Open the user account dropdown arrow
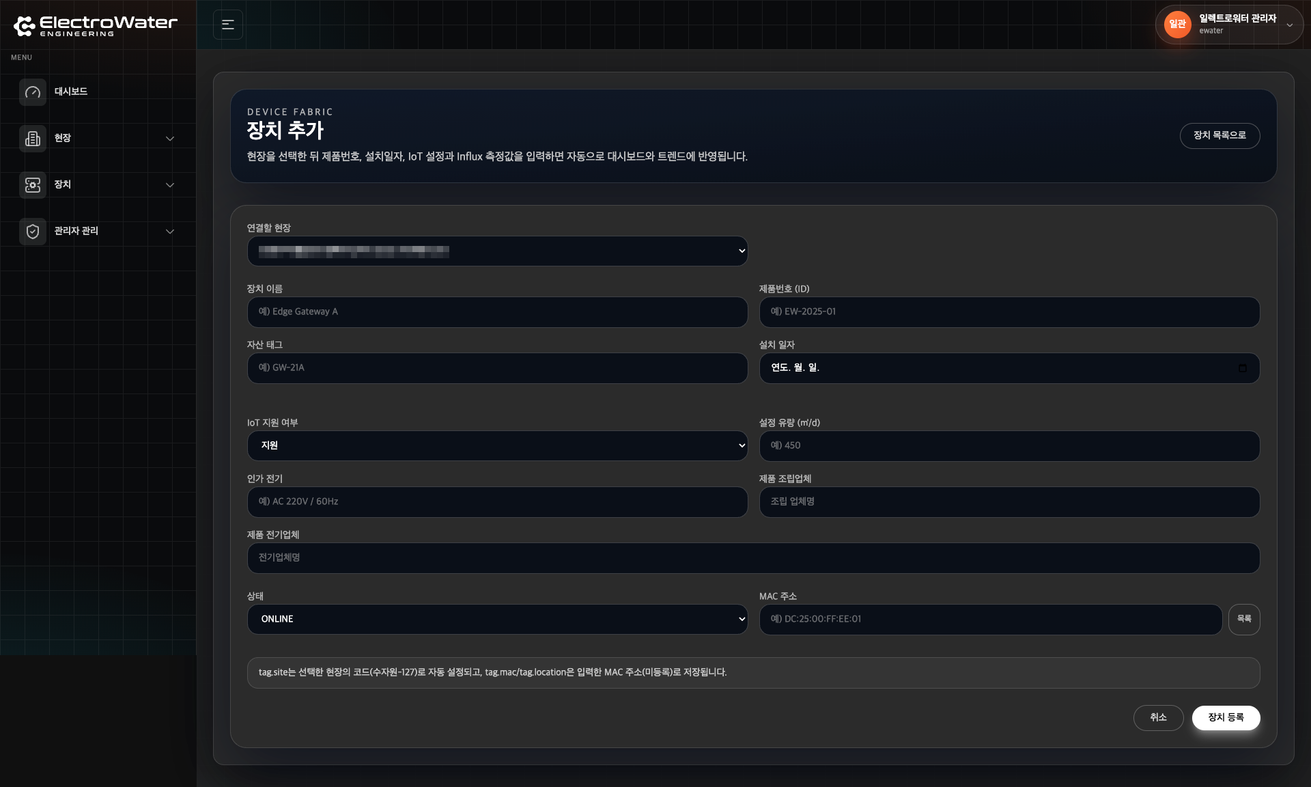 pyautogui.click(x=1289, y=25)
